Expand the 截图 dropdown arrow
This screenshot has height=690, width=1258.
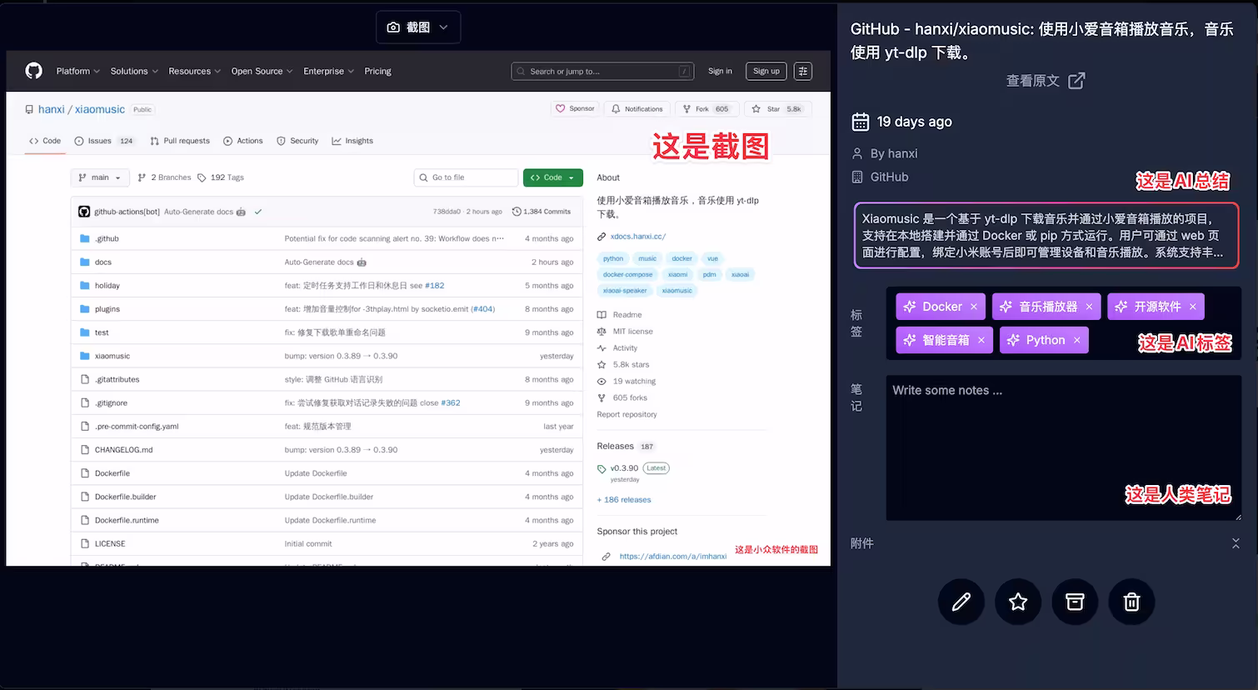pos(442,27)
